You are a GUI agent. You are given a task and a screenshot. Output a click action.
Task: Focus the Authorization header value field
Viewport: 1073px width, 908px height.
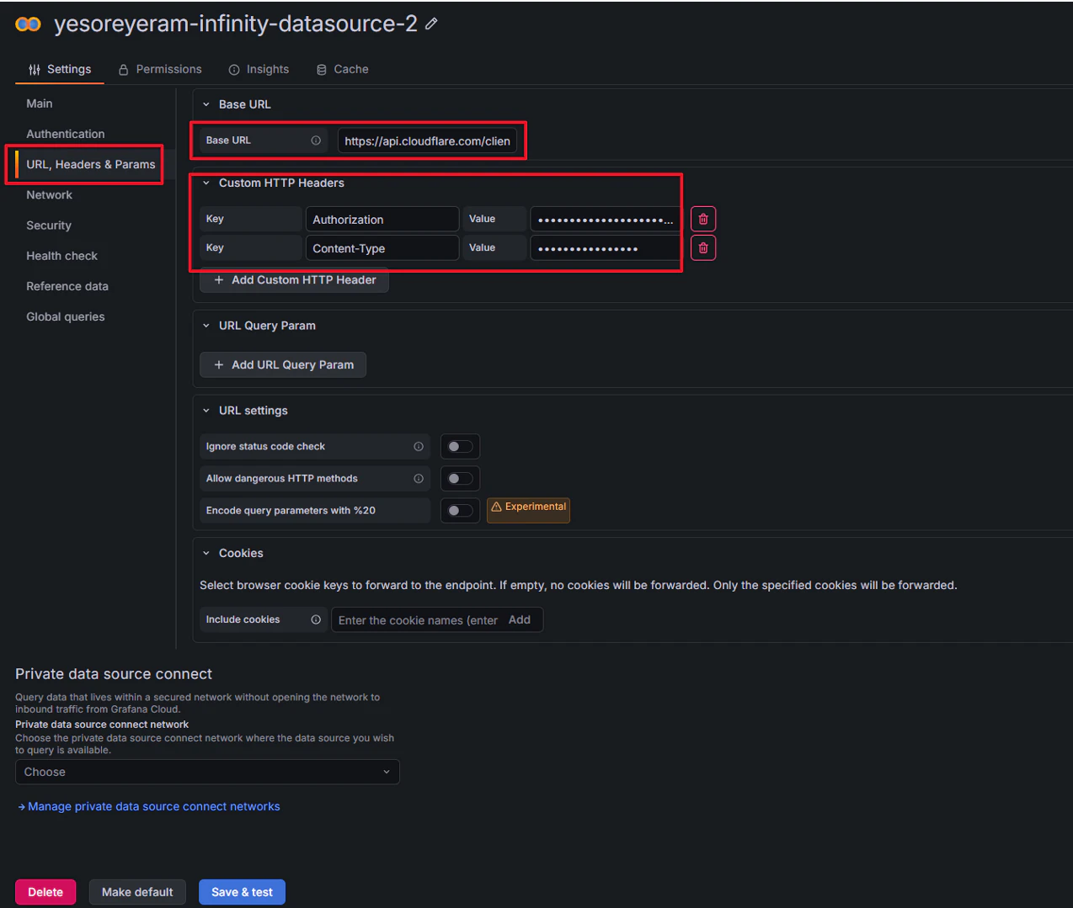pyautogui.click(x=606, y=219)
